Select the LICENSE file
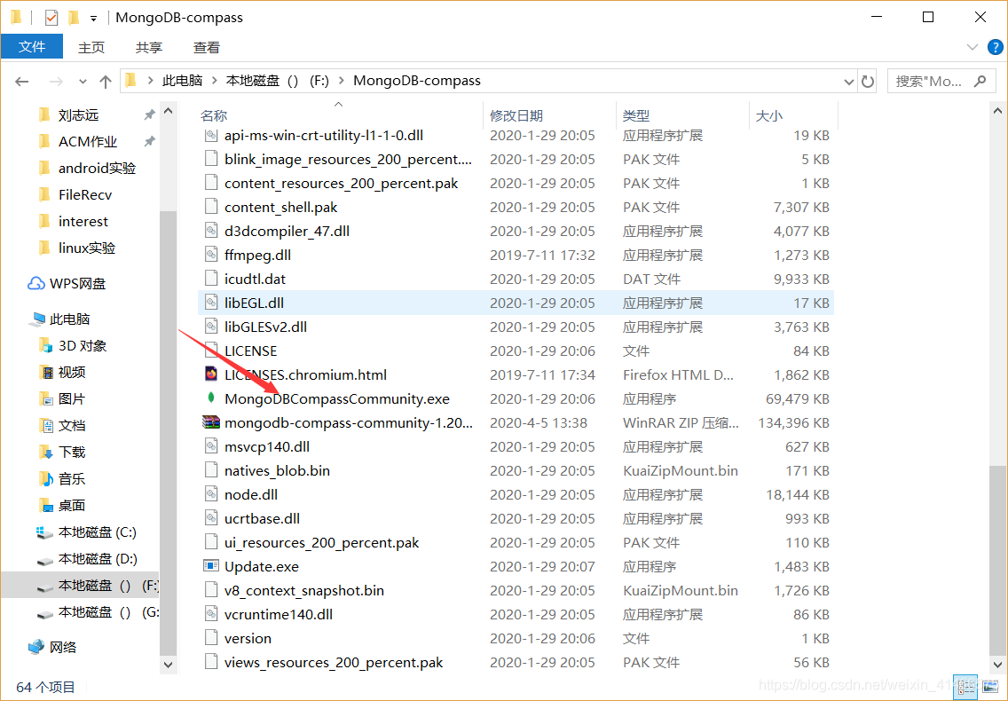Image resolution: width=1008 pixels, height=701 pixels. (251, 350)
